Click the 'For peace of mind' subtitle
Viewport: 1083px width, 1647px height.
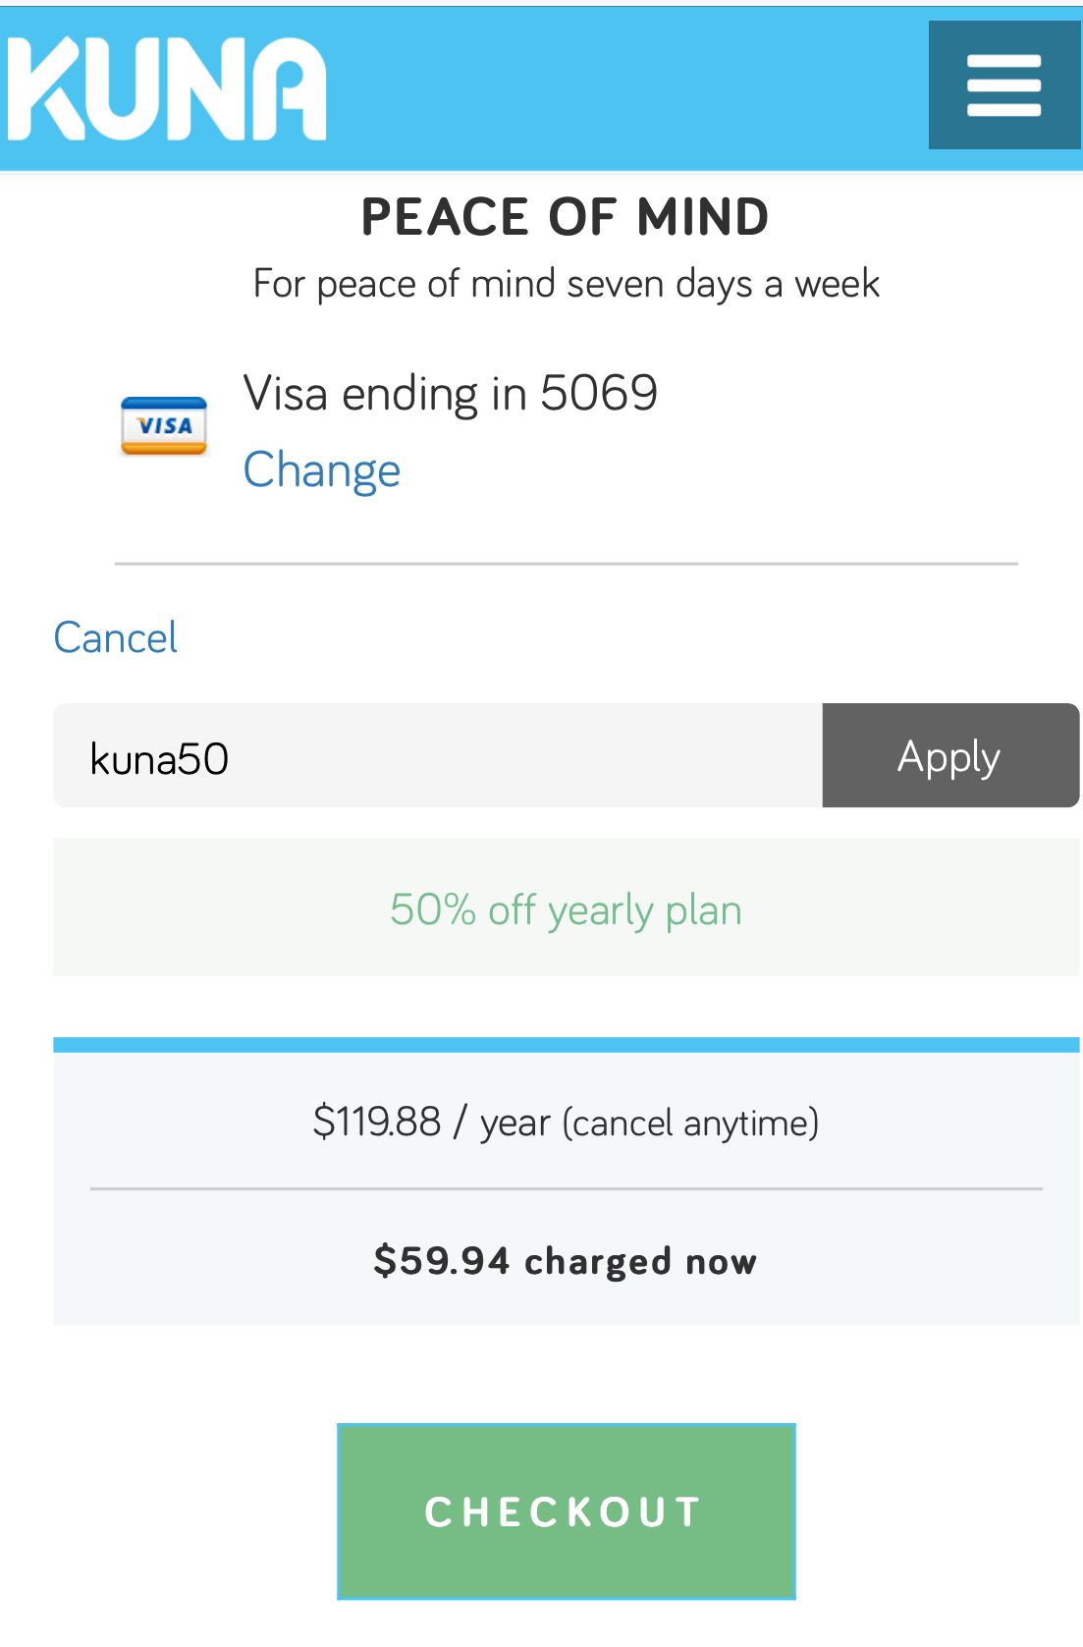pyautogui.click(x=566, y=284)
